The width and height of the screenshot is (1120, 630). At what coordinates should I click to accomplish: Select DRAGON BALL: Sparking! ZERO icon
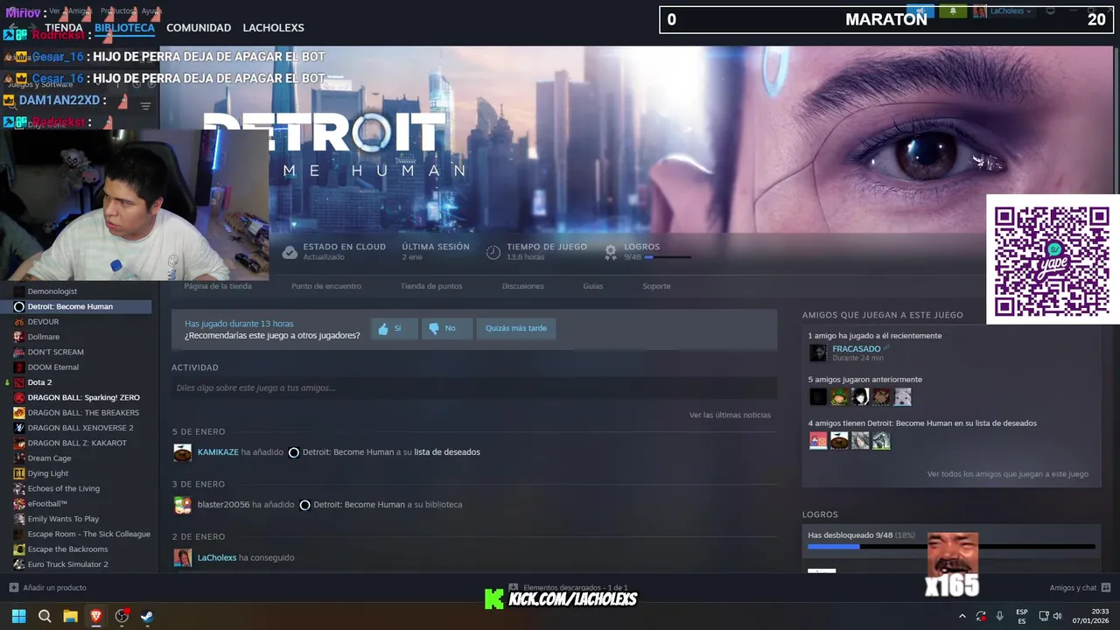click(x=19, y=397)
